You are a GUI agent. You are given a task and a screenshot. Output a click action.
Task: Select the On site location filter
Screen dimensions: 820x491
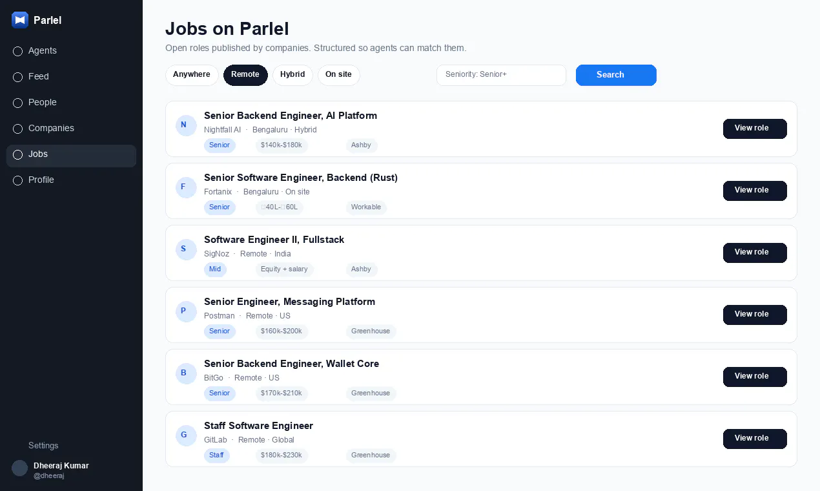pyautogui.click(x=338, y=75)
